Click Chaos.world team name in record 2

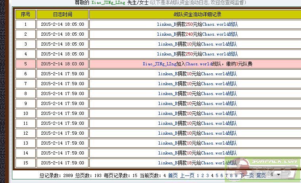click(214, 34)
